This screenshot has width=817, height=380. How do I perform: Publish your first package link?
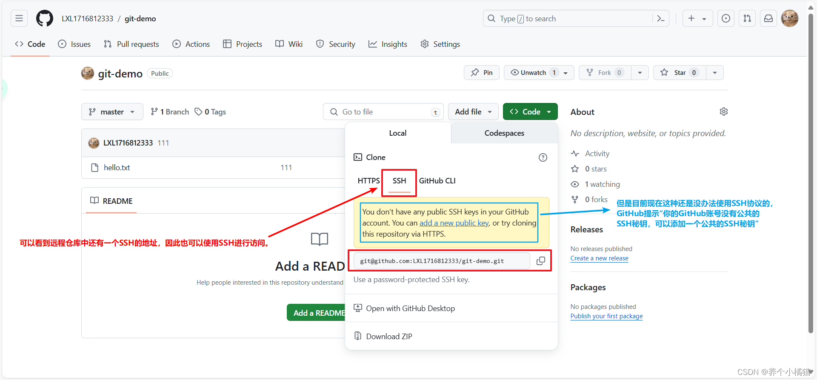point(606,316)
